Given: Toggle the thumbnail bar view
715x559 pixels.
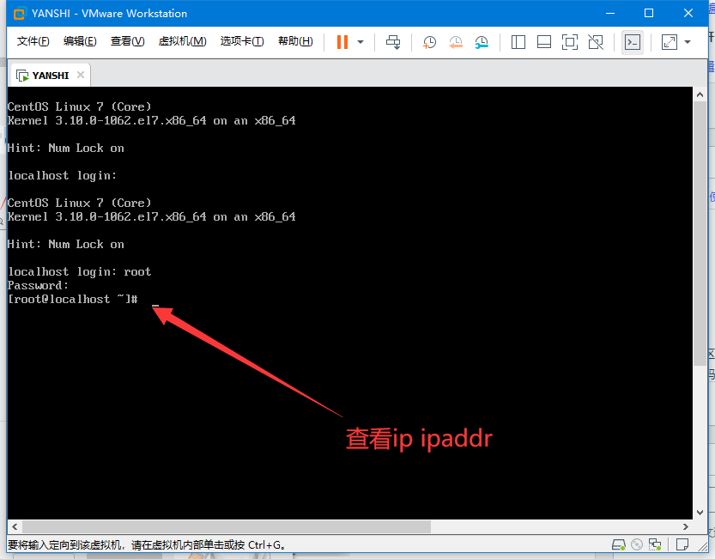Looking at the screenshot, I should (x=543, y=42).
